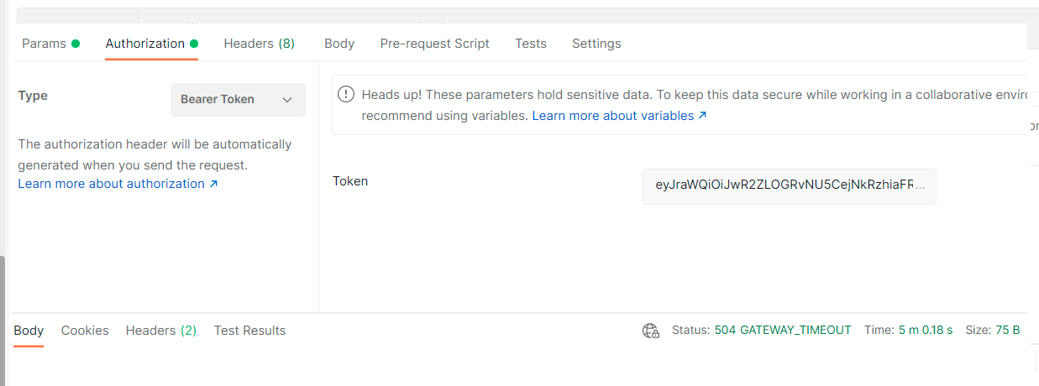The width and height of the screenshot is (1039, 386).
Task: Switch to the response Headers (2) tab
Action: tap(160, 331)
